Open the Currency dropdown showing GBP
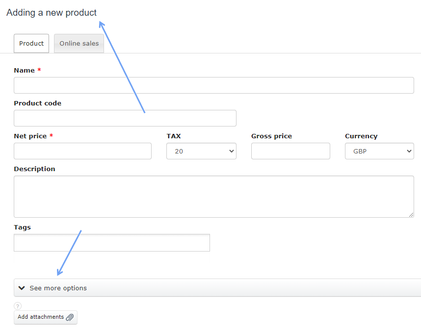 click(x=379, y=151)
